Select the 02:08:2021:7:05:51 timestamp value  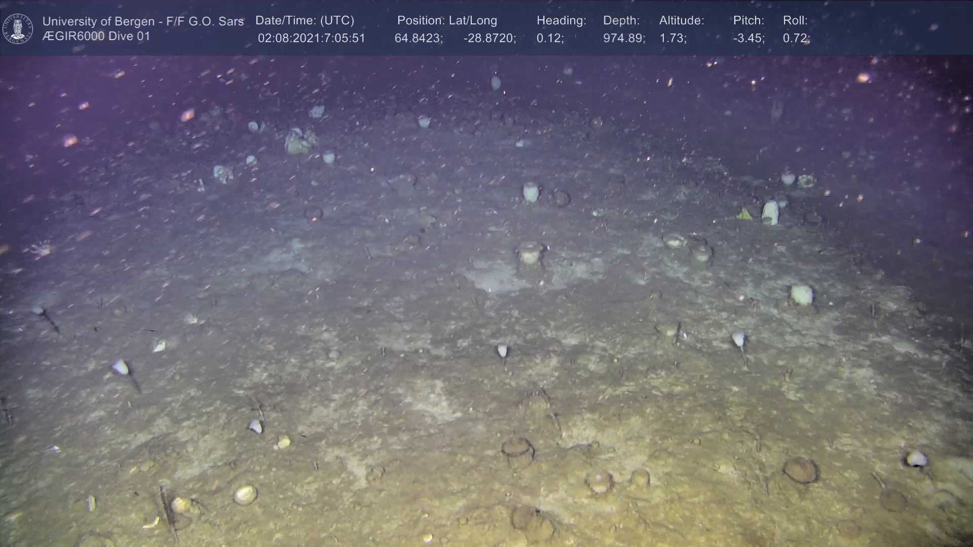coord(311,38)
